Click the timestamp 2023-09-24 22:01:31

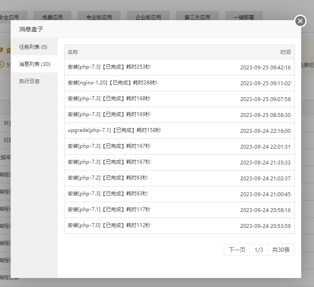click(x=265, y=147)
